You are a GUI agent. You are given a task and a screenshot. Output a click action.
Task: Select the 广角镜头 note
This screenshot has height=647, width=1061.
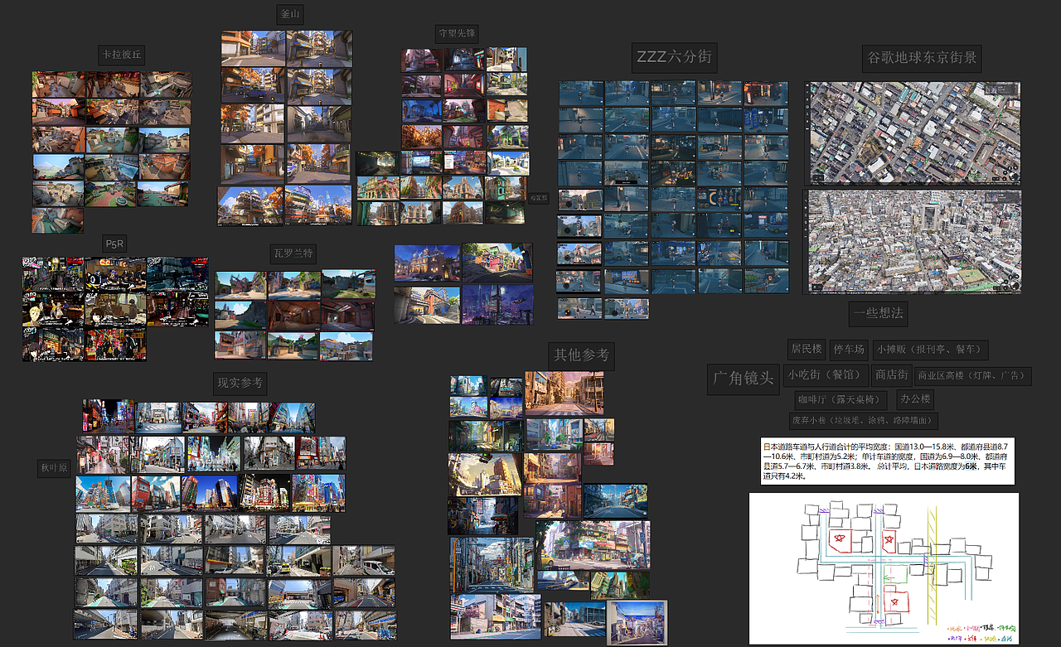[744, 379]
